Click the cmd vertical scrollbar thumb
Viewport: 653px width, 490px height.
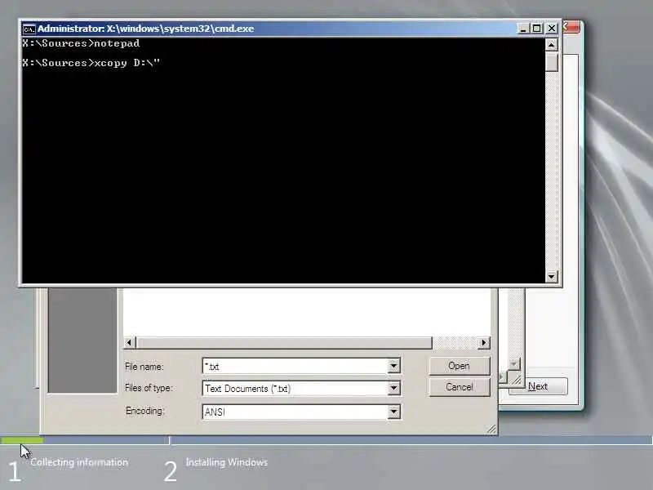pos(552,62)
